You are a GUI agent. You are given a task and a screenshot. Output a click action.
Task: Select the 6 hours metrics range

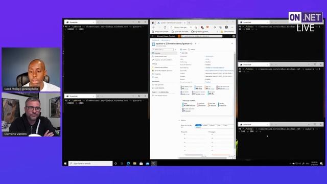pyautogui.click(x=205, y=125)
